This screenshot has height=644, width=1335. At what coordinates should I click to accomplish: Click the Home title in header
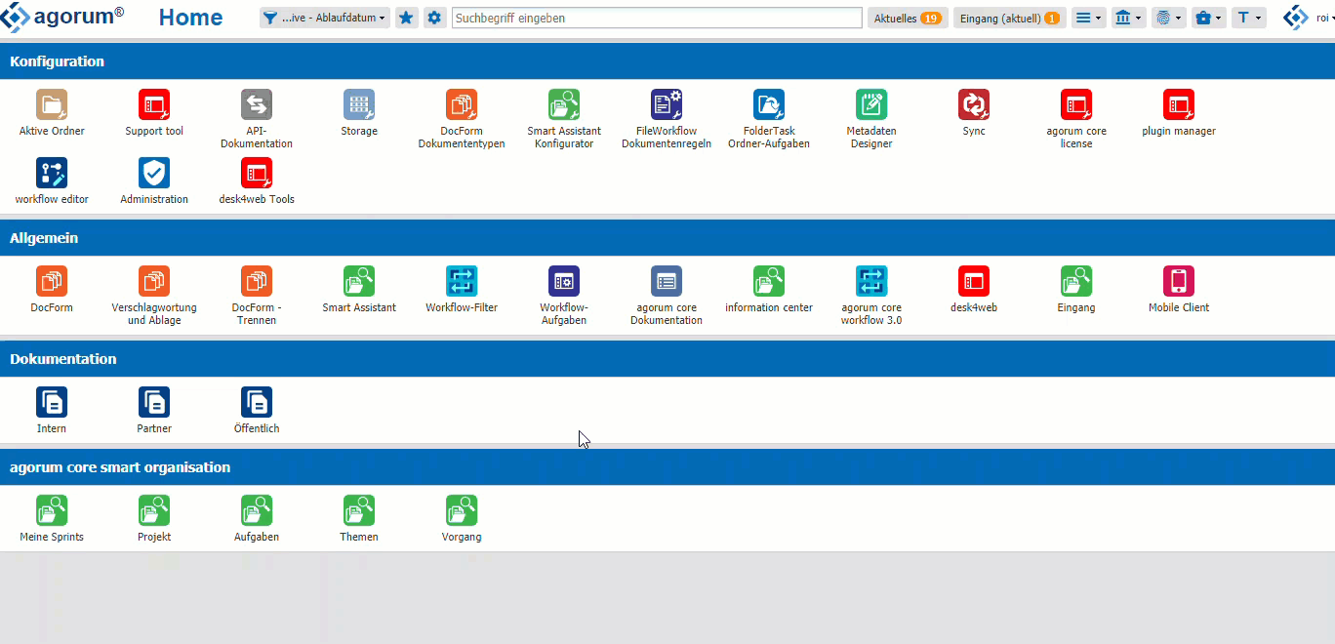click(x=190, y=18)
